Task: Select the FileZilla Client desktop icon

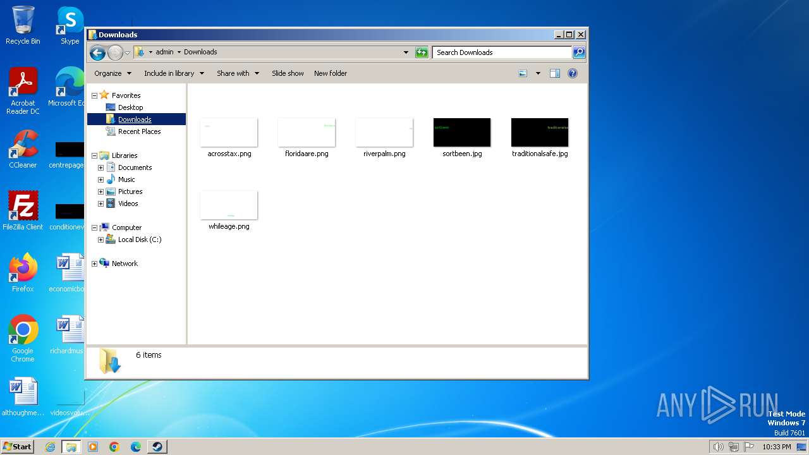Action: [x=23, y=211]
